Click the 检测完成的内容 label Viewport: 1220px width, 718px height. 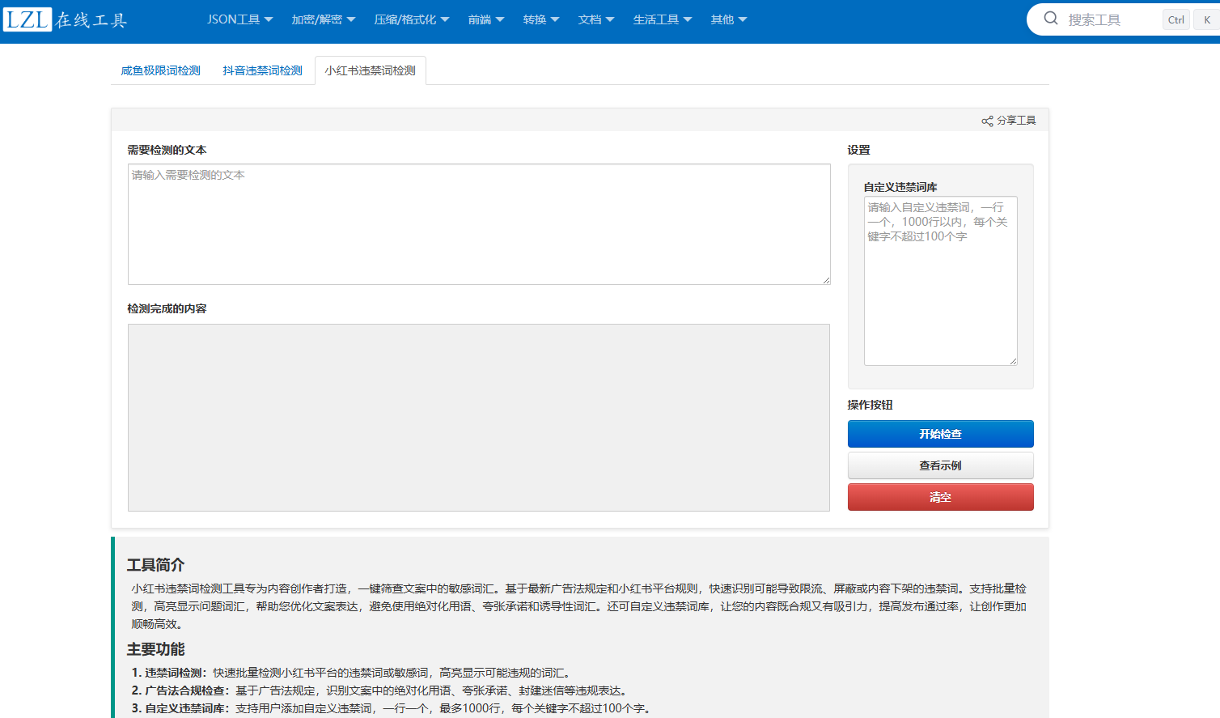[x=167, y=308]
